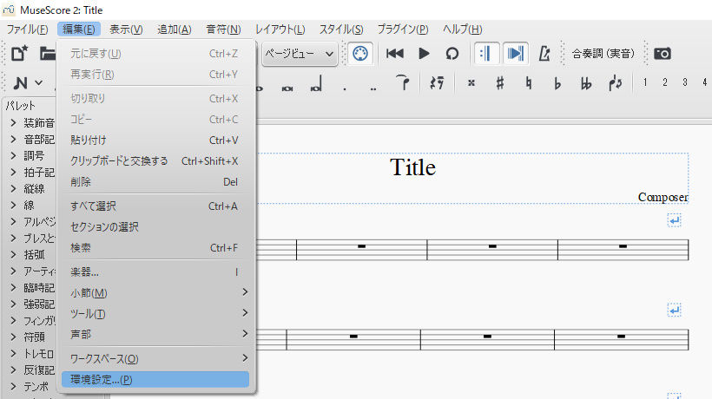Rewind playback to the start
The image size is (712, 399).
[394, 54]
